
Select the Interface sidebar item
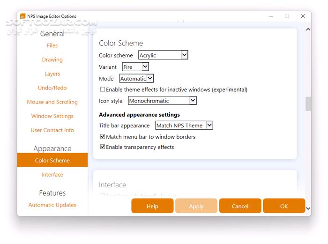(x=52, y=175)
